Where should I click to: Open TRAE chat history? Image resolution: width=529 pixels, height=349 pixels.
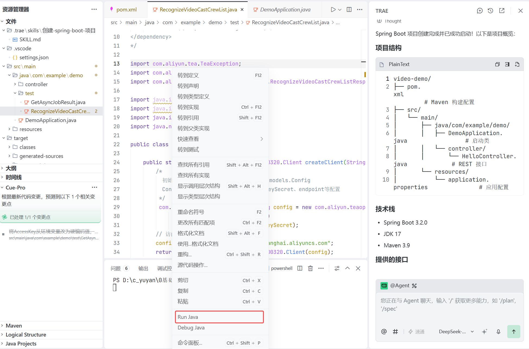point(490,11)
